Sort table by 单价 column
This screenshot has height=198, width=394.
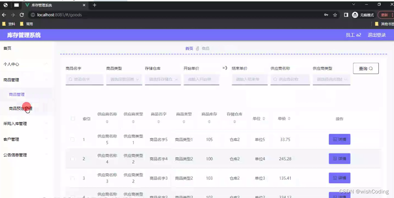[289, 119]
